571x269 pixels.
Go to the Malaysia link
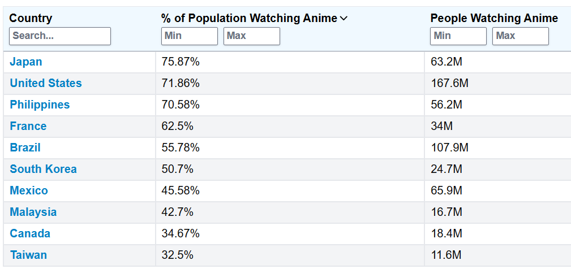tap(33, 212)
